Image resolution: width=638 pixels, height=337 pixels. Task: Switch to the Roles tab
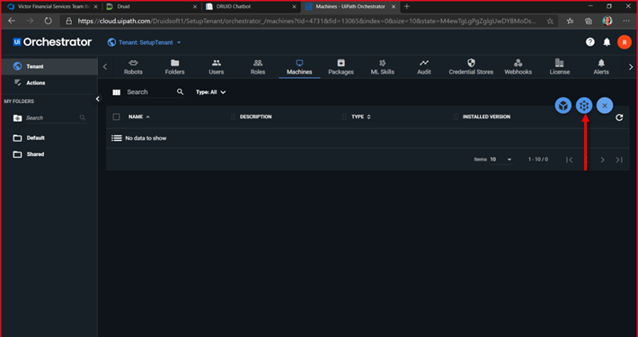[x=258, y=67]
